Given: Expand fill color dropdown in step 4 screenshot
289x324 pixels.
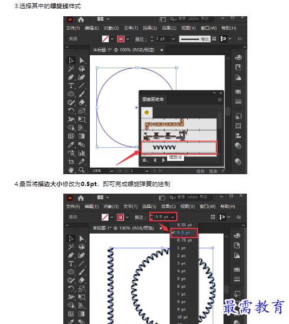Looking at the screenshot, I should 112,217.
